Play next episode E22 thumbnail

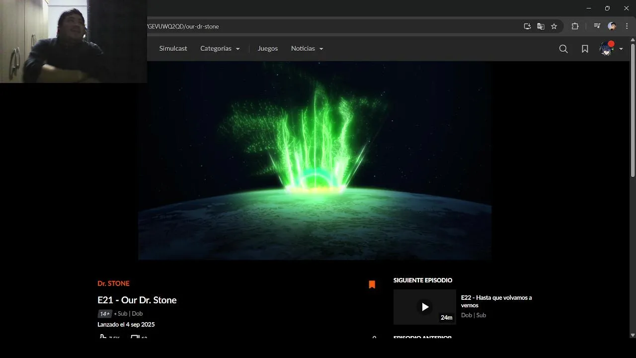pos(425,307)
